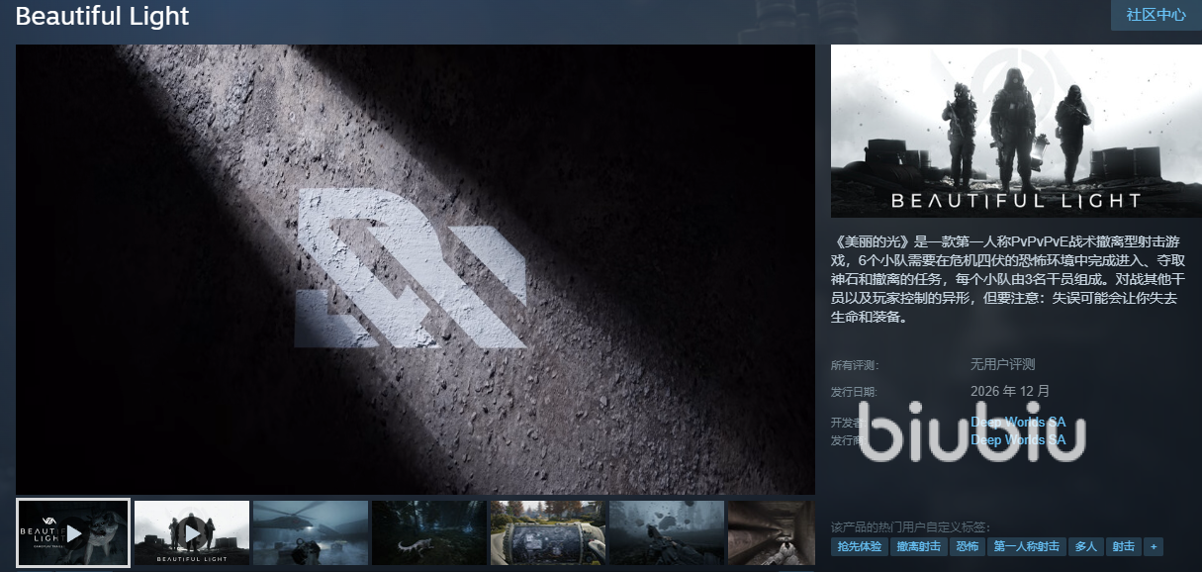The image size is (1202, 572).
Task: Select the first-person gun screenshot thumbnail
Action: [666, 532]
